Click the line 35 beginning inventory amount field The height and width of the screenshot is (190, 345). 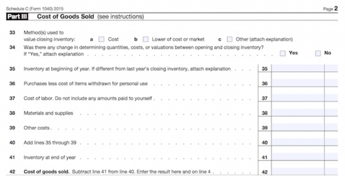point(298,68)
